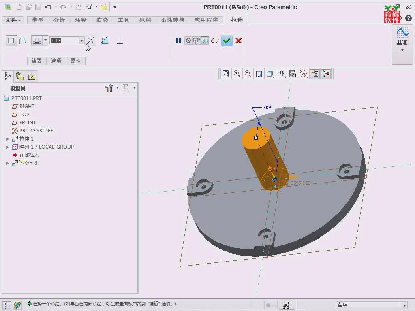Switch to the 渲染 ribbon tab
The height and width of the screenshot is (311, 415).
tap(102, 20)
